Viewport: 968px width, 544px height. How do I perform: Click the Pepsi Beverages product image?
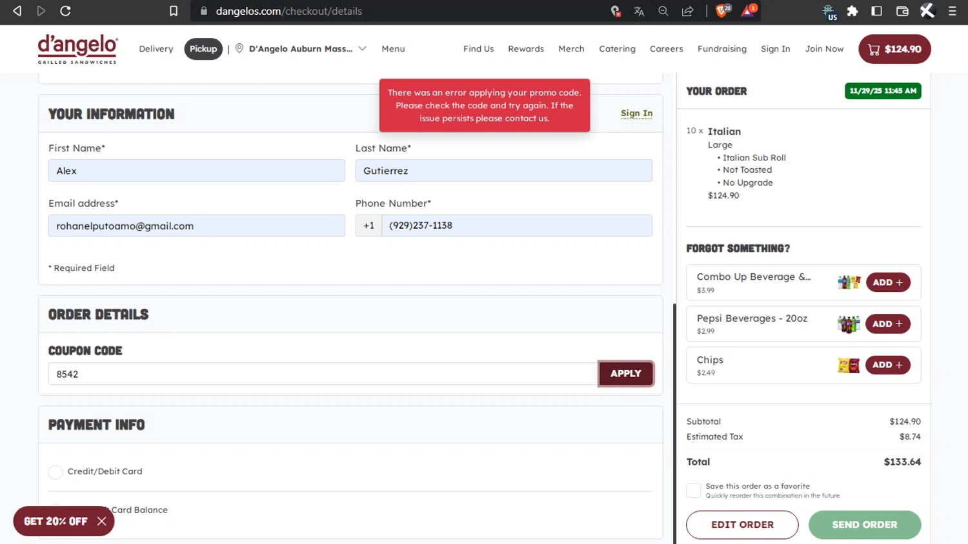[849, 324]
